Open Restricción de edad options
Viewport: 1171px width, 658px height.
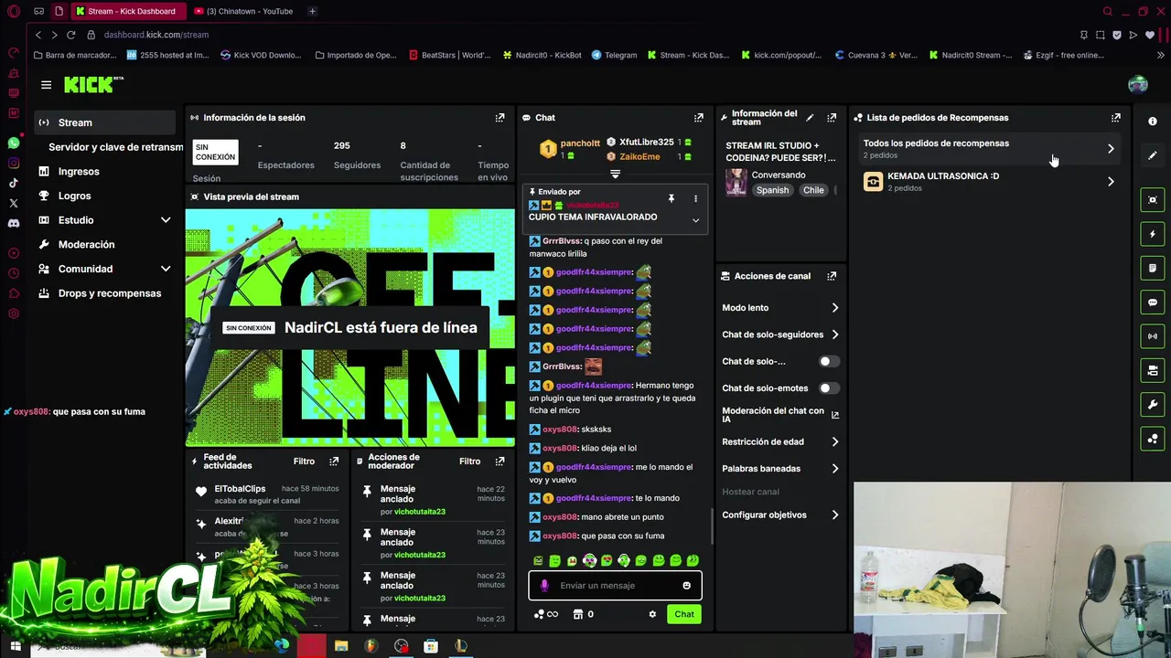(780, 441)
